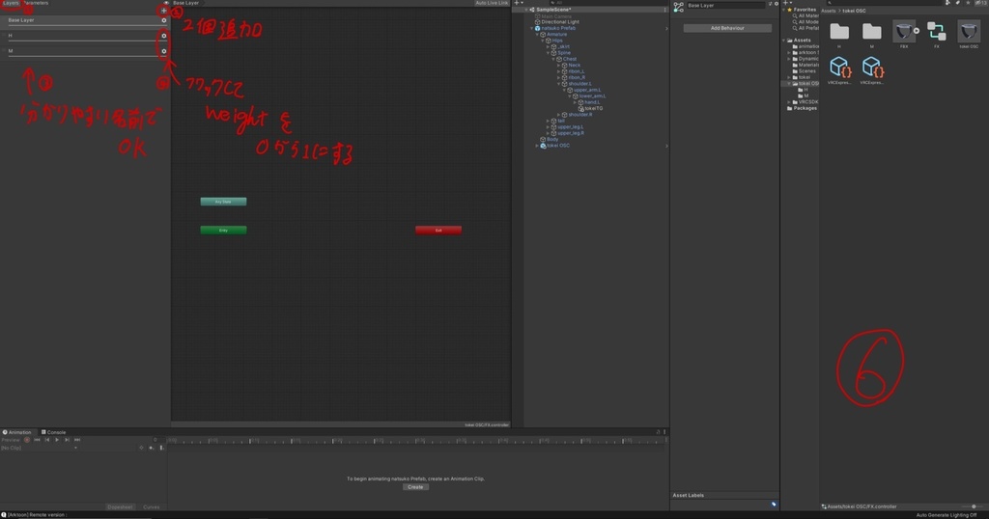Viewport: 989px width, 519px height.
Task: Adjust Project icon size slider
Action: coord(973,506)
